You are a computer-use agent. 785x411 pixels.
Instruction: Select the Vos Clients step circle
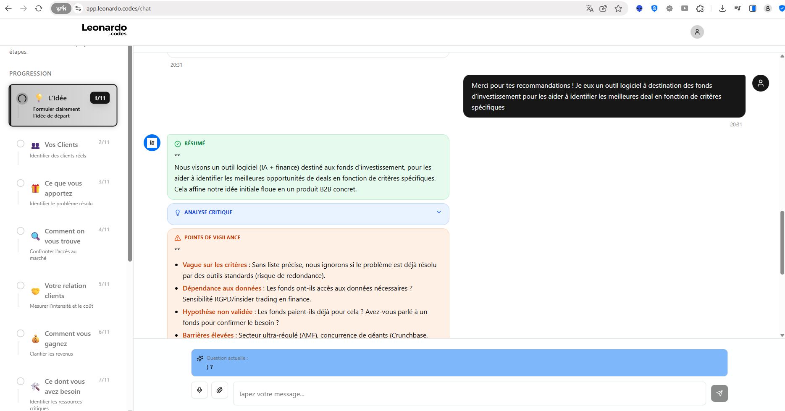(21, 144)
